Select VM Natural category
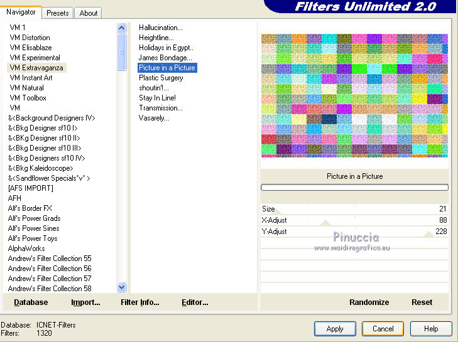 click(26, 88)
